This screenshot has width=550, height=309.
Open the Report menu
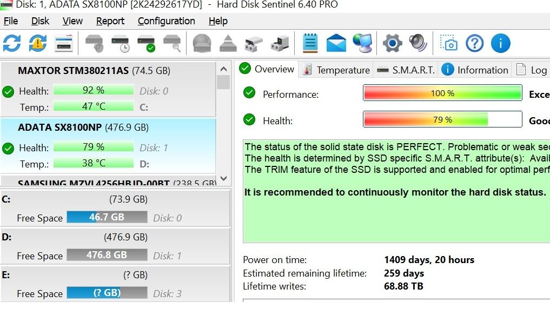tap(110, 21)
